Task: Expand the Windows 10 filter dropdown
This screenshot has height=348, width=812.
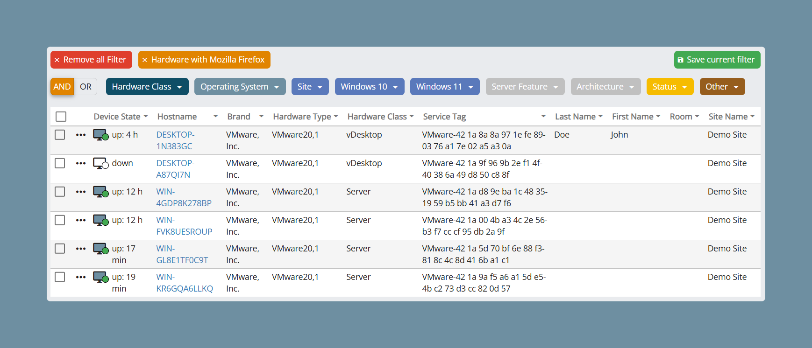Action: [x=370, y=87]
